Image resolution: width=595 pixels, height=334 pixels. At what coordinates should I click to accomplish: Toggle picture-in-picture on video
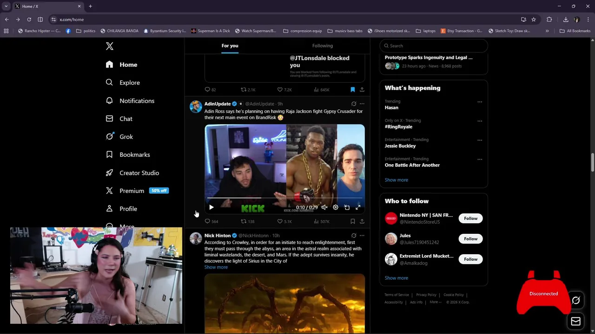pos(347,207)
